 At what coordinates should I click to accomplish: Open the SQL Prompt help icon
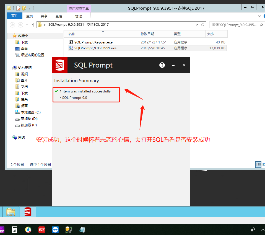(x=162, y=65)
